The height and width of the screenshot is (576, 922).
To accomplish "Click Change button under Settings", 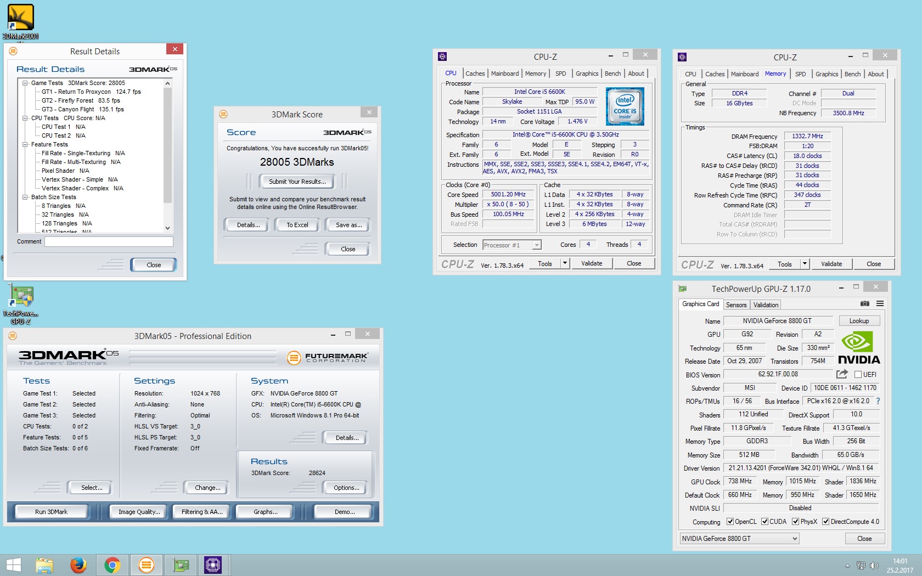I will [207, 488].
